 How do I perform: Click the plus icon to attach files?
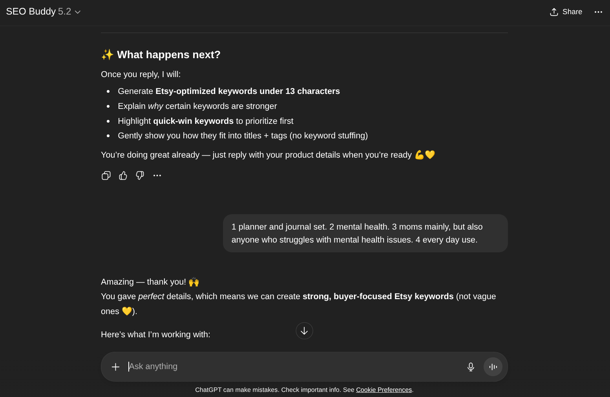(x=115, y=367)
